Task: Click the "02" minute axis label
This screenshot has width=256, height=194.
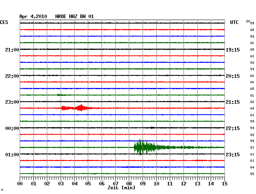Action: [x=47, y=183]
